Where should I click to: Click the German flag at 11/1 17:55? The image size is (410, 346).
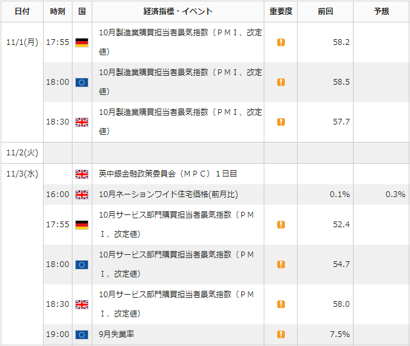tap(82, 42)
